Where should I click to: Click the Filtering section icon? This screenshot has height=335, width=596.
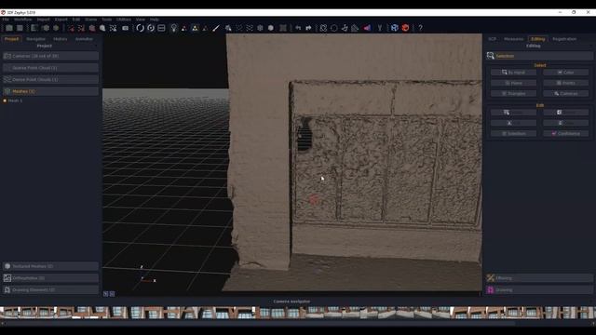(x=491, y=278)
